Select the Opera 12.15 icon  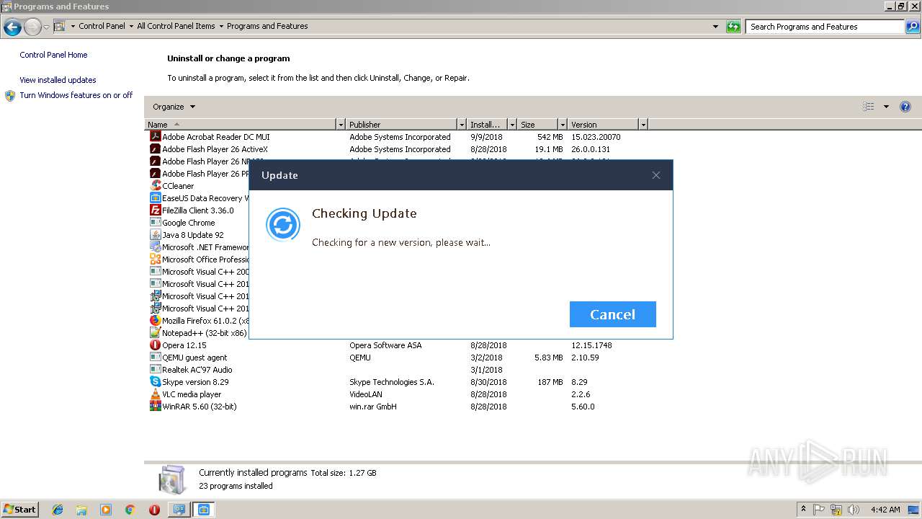[x=155, y=345]
